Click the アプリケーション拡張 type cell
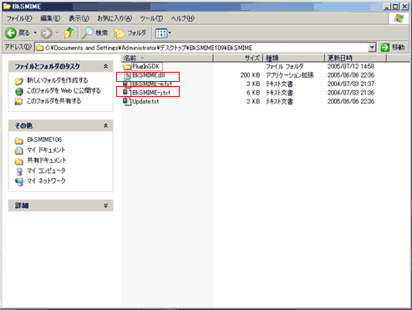 point(289,75)
